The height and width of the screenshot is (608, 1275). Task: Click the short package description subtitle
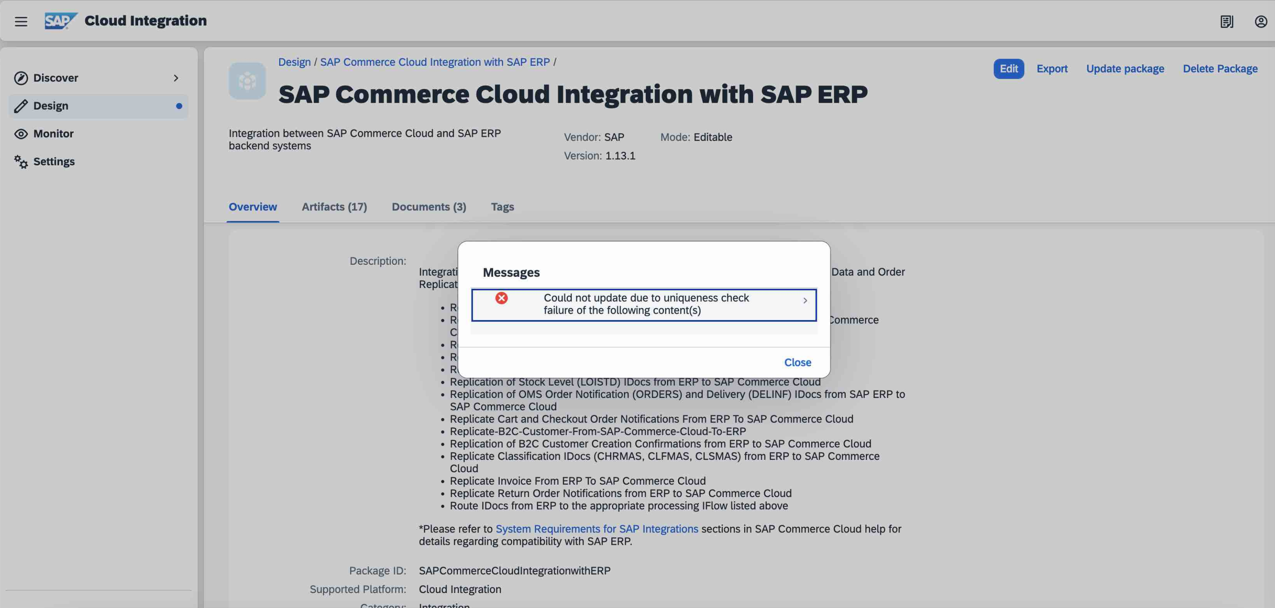pyautogui.click(x=365, y=139)
